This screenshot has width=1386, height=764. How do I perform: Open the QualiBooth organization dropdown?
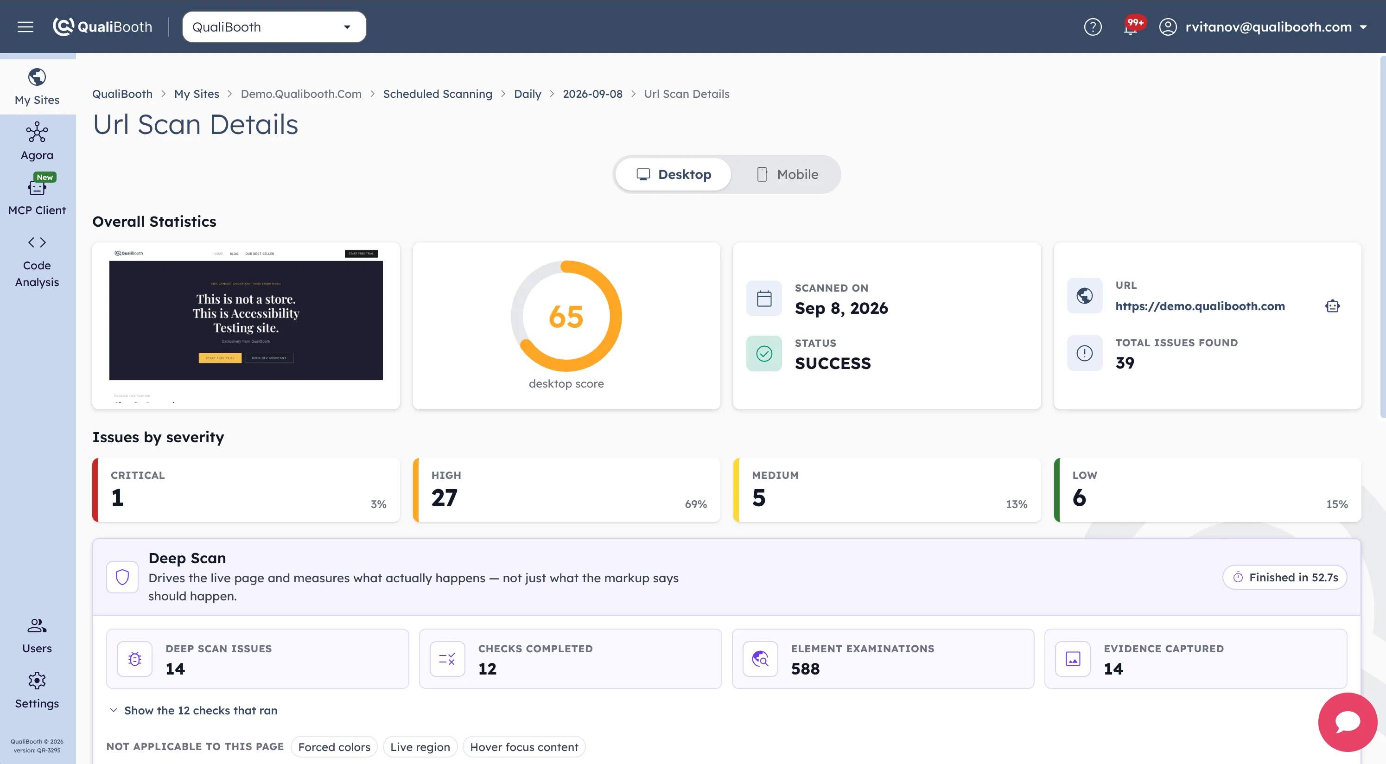[274, 27]
